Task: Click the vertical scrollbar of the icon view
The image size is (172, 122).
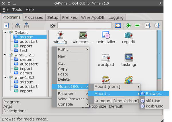Action: [x=159, y=54]
